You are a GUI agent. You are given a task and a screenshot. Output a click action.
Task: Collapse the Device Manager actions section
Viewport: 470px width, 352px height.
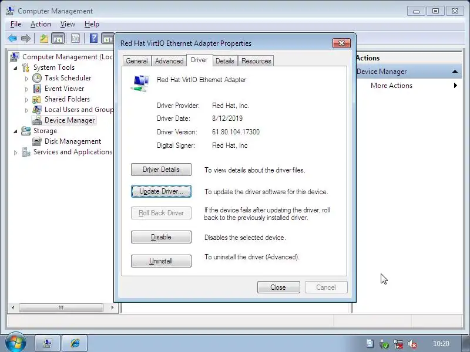(455, 72)
